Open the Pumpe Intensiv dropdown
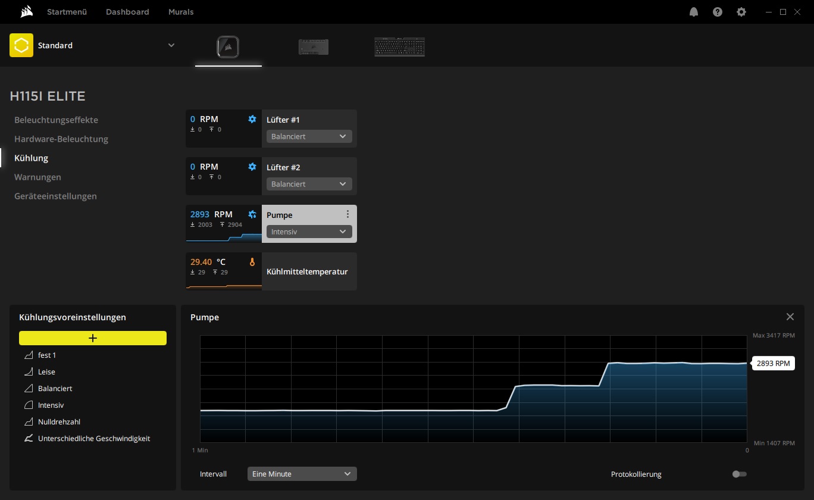This screenshot has width=814, height=500. (x=309, y=232)
